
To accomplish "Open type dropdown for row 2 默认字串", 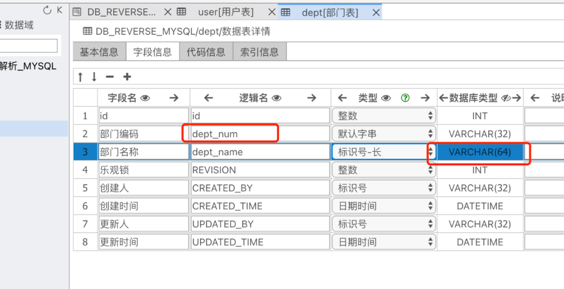I will click(384, 134).
